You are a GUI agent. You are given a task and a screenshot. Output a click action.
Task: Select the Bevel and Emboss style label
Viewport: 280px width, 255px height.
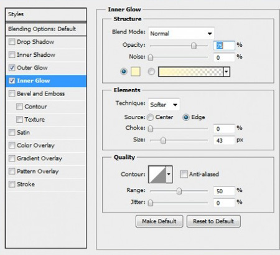point(41,94)
